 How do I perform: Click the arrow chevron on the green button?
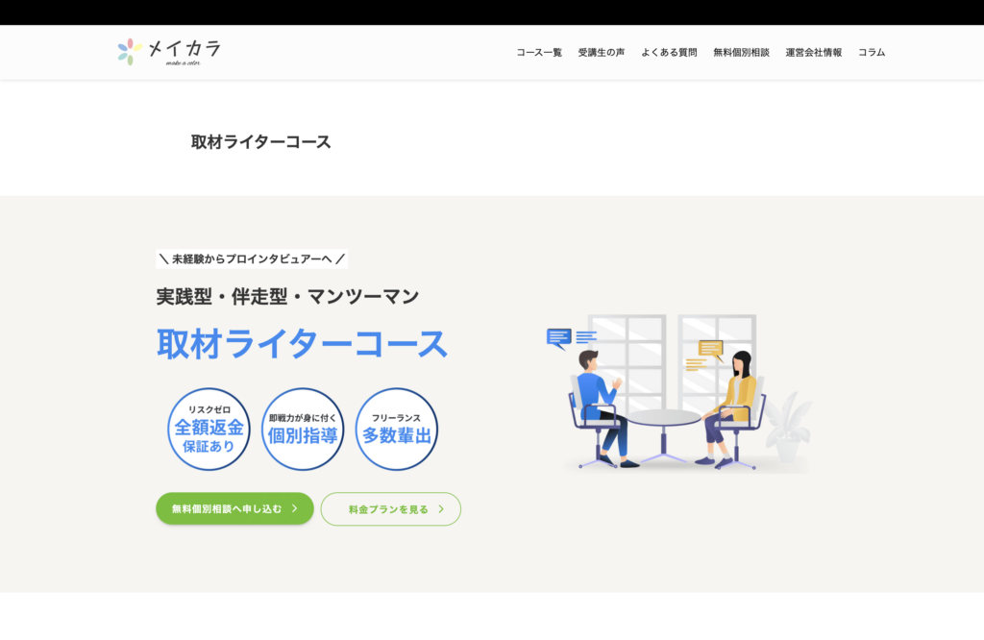(x=294, y=509)
